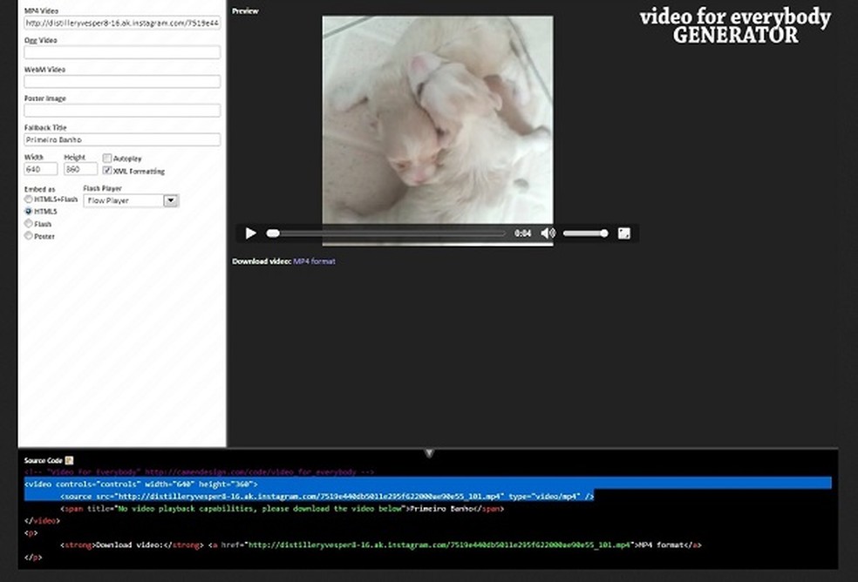
Task: Disable XHTML Formatting
Action: pos(107,171)
